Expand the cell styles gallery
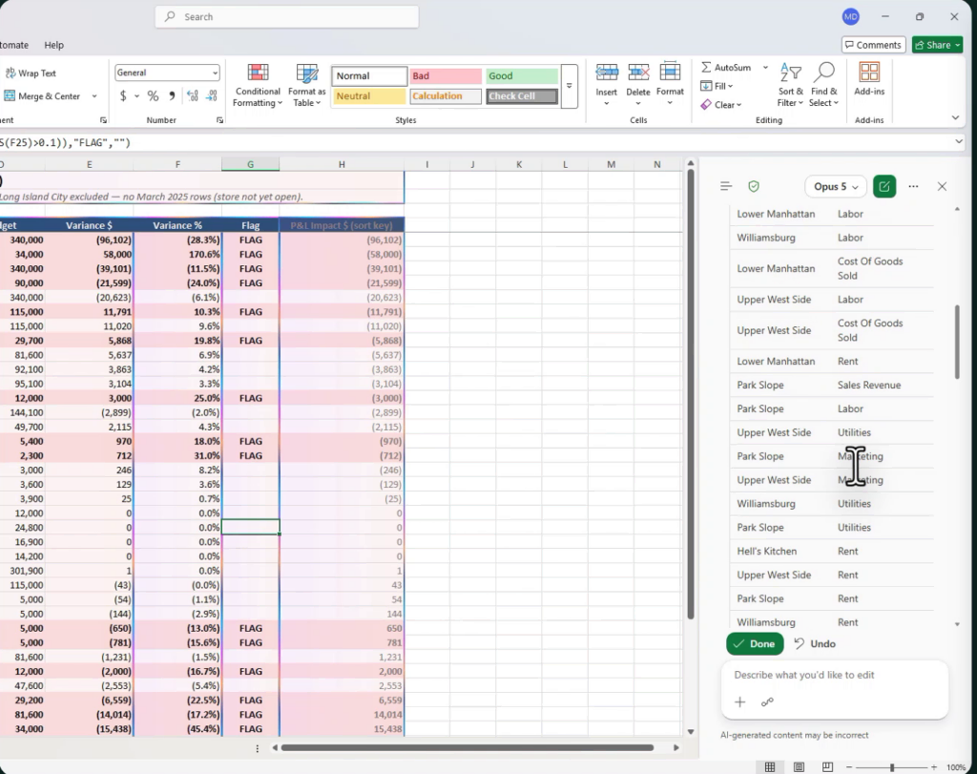This screenshot has height=774, width=977. [x=569, y=86]
